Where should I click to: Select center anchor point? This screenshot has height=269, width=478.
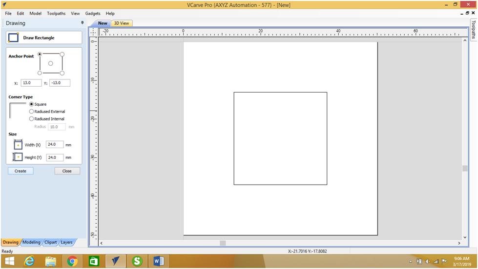tap(51, 63)
